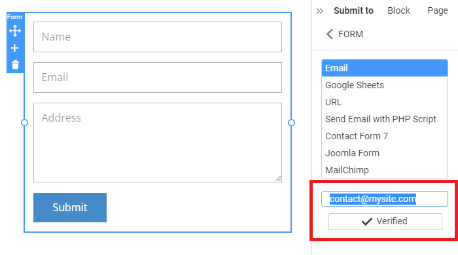Choose the URL submit option

(385, 102)
